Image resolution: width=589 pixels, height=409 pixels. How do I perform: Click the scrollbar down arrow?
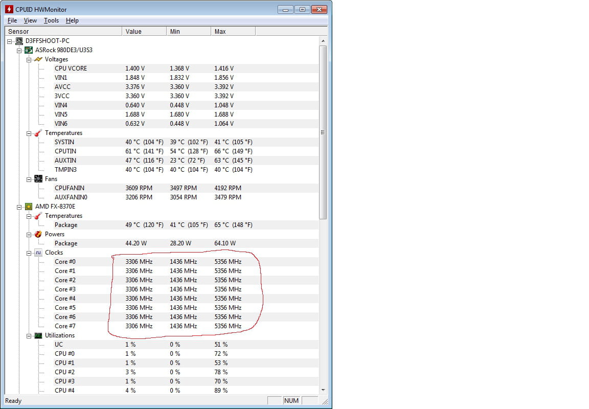323,390
